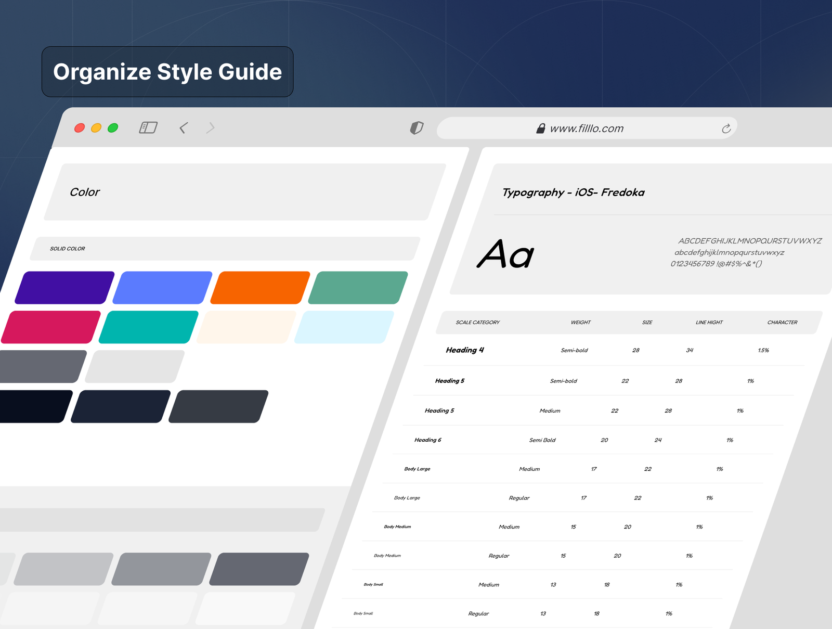Click the red close window button
The height and width of the screenshot is (629, 832).
(80, 128)
